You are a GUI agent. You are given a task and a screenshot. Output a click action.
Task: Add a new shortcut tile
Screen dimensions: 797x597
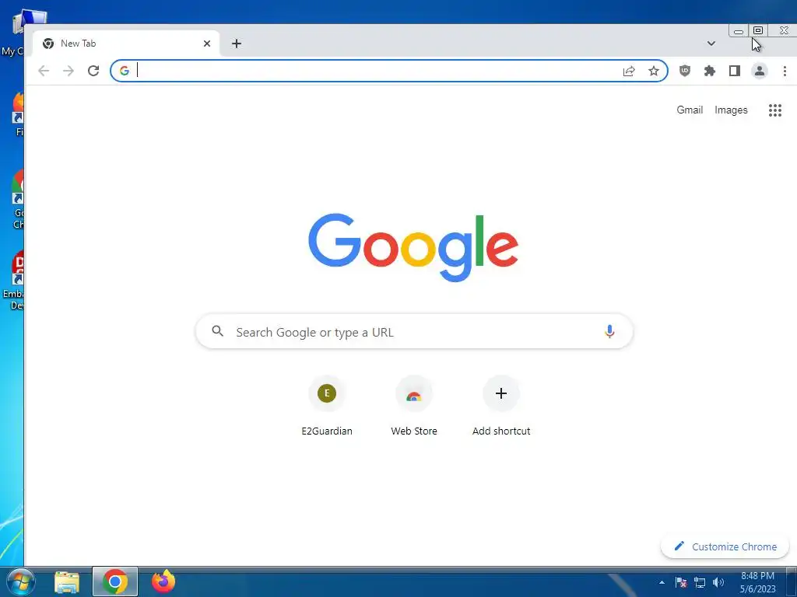click(x=501, y=406)
